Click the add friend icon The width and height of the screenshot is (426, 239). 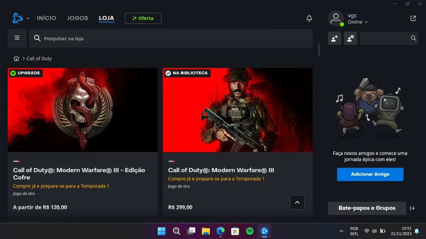[x=334, y=38]
